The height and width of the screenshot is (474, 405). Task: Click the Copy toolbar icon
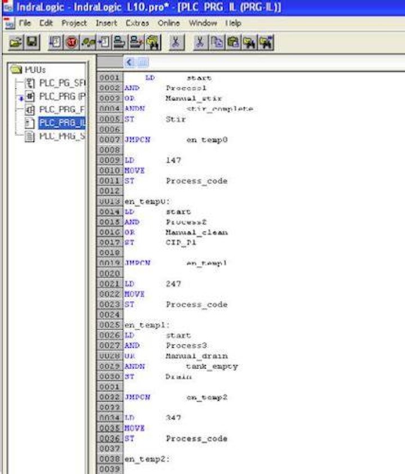tap(217, 42)
